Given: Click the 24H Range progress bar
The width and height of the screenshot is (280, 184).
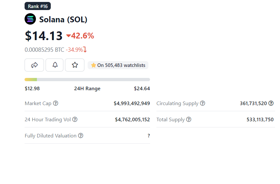Looking at the screenshot, I should tap(87, 80).
